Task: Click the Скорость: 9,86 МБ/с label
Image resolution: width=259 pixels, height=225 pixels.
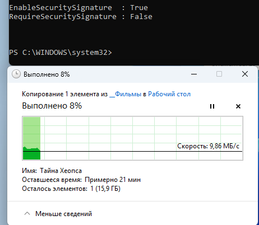Action: (x=208, y=146)
